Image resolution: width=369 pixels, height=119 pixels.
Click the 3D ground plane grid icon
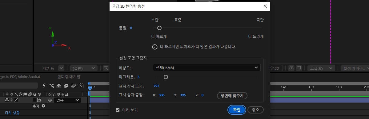(x=291, y=68)
